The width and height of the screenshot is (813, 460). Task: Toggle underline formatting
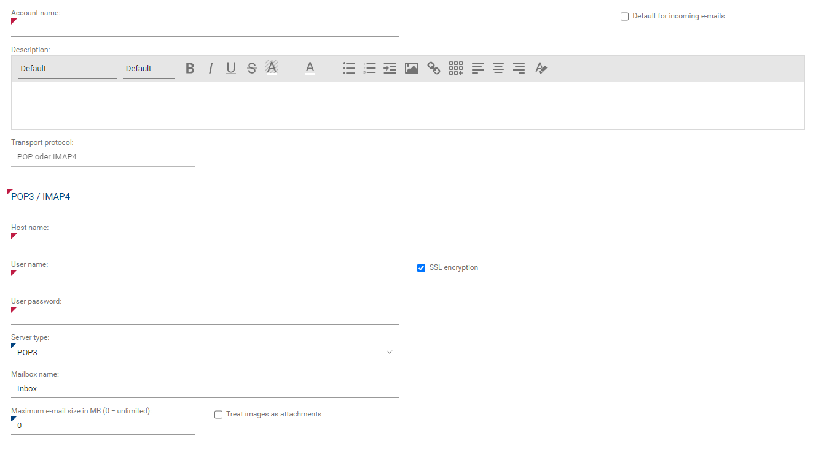(x=231, y=68)
